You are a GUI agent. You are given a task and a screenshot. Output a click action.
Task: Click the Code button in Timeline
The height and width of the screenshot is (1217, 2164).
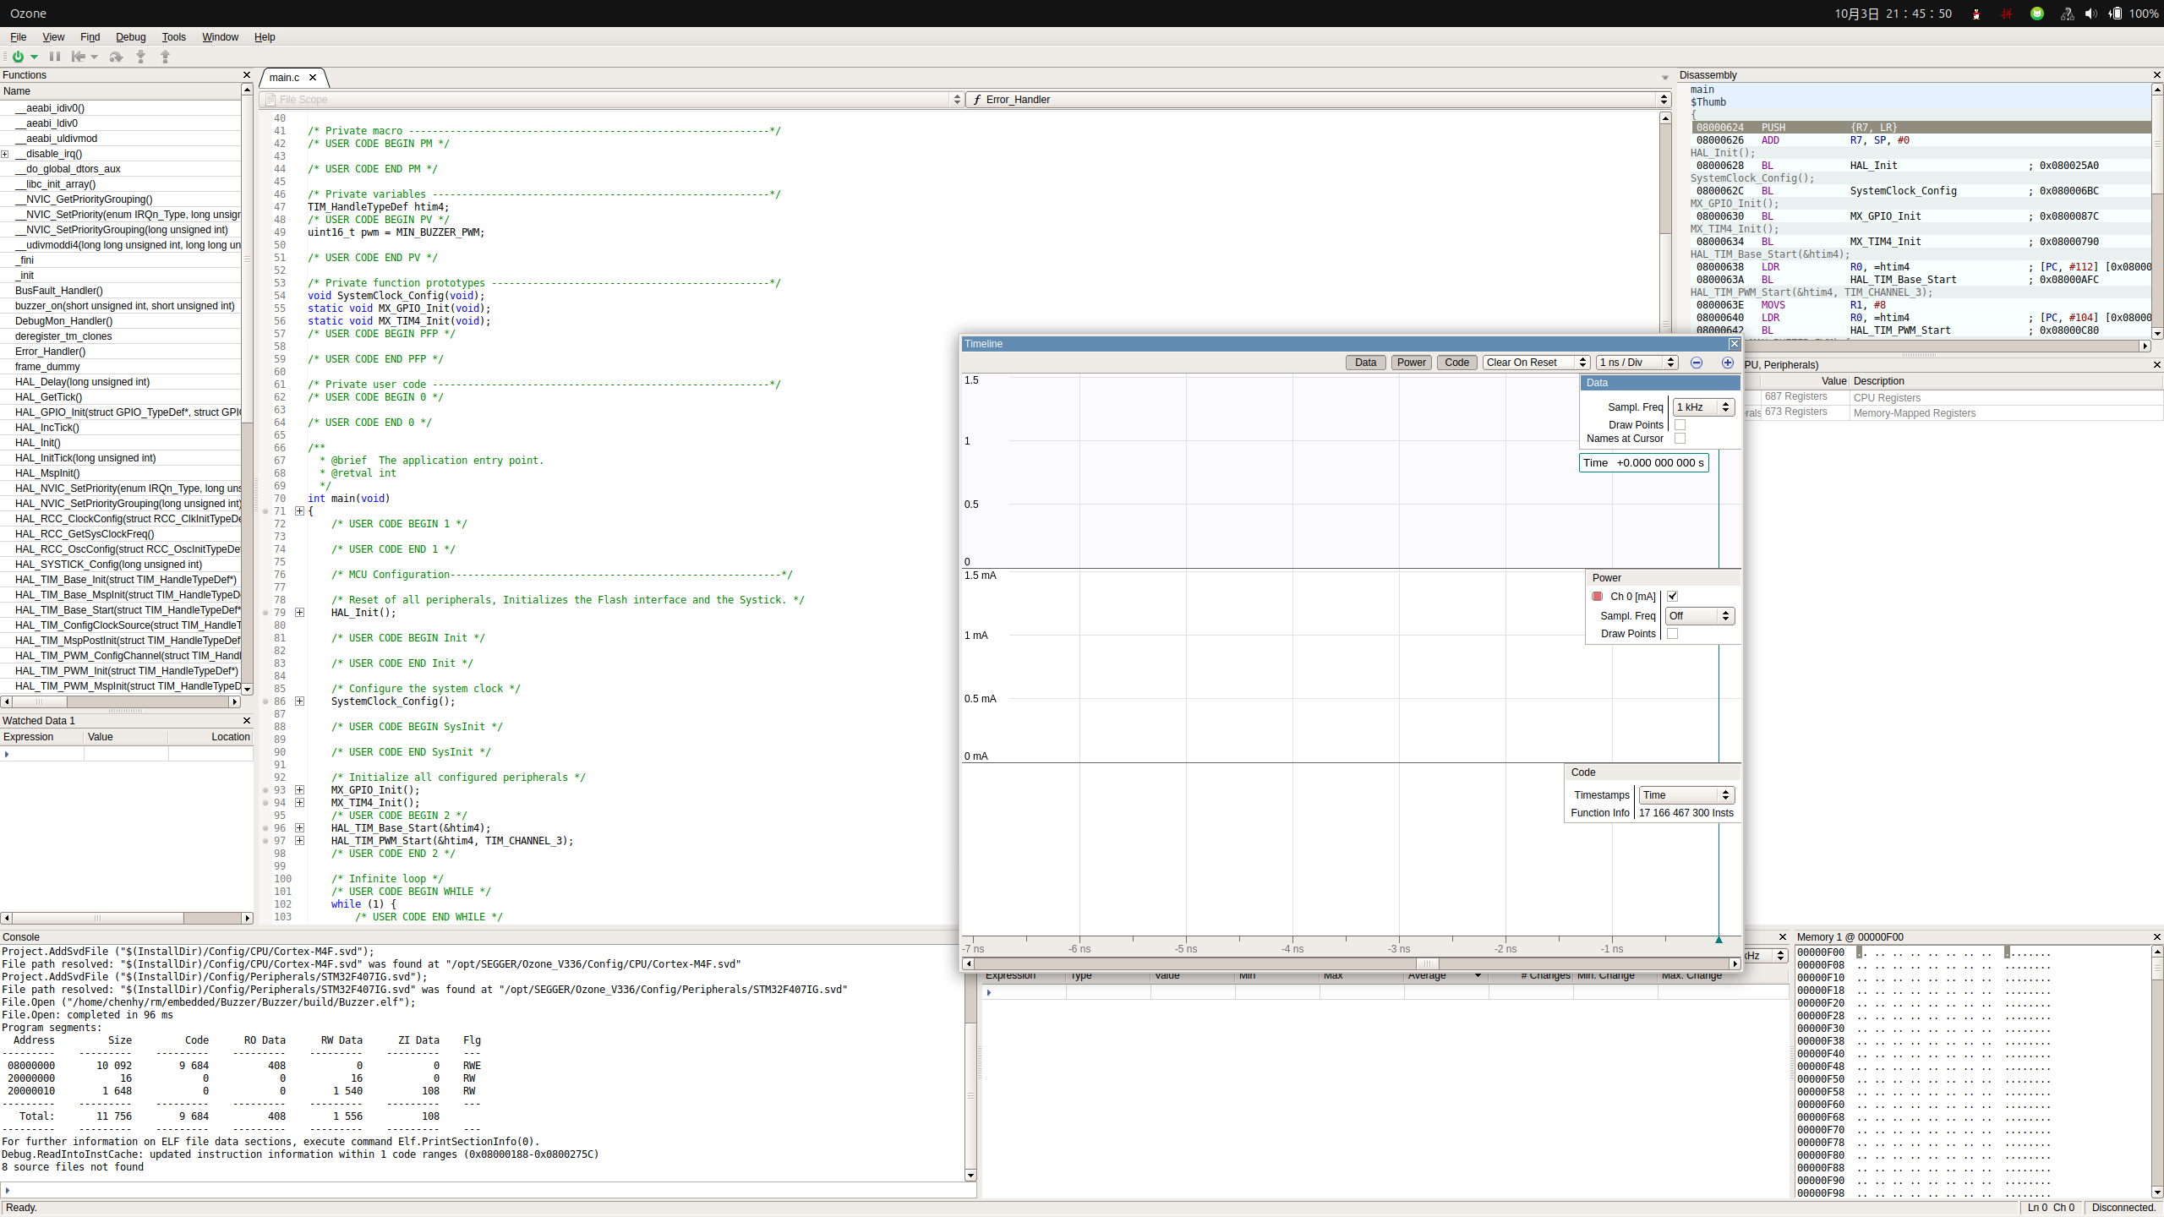[x=1456, y=363]
